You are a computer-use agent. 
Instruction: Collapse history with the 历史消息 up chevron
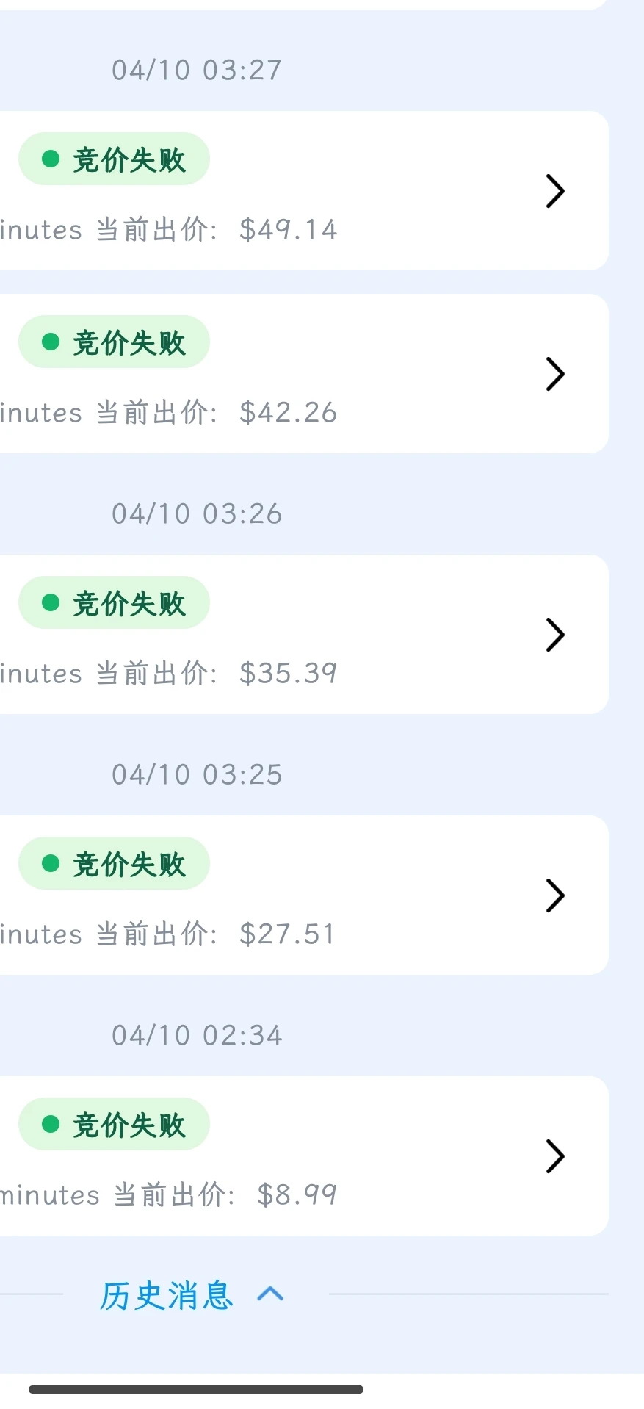(270, 1294)
